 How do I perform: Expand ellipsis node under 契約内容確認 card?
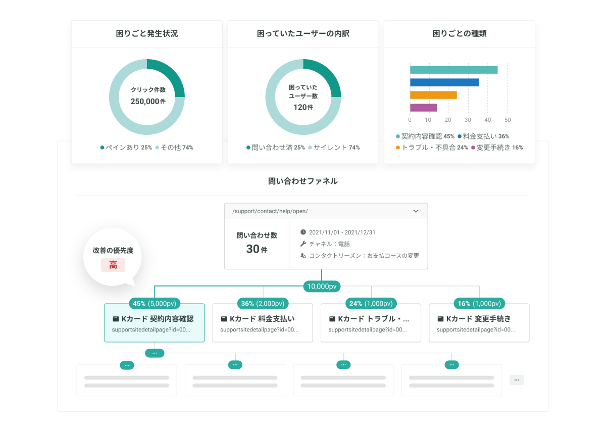click(155, 353)
